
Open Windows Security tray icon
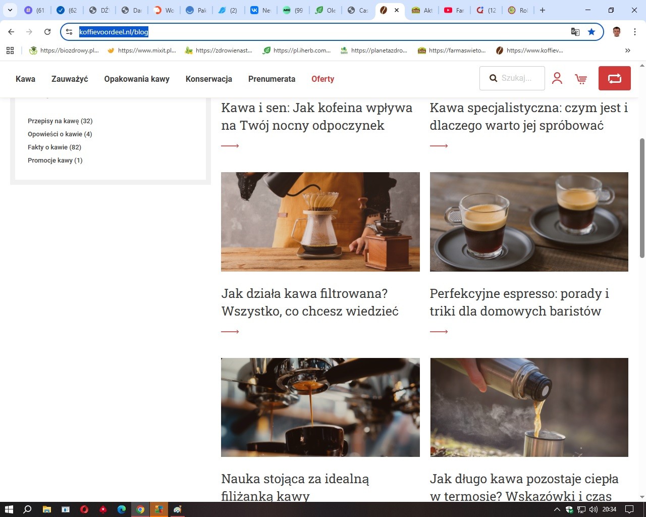(x=569, y=509)
